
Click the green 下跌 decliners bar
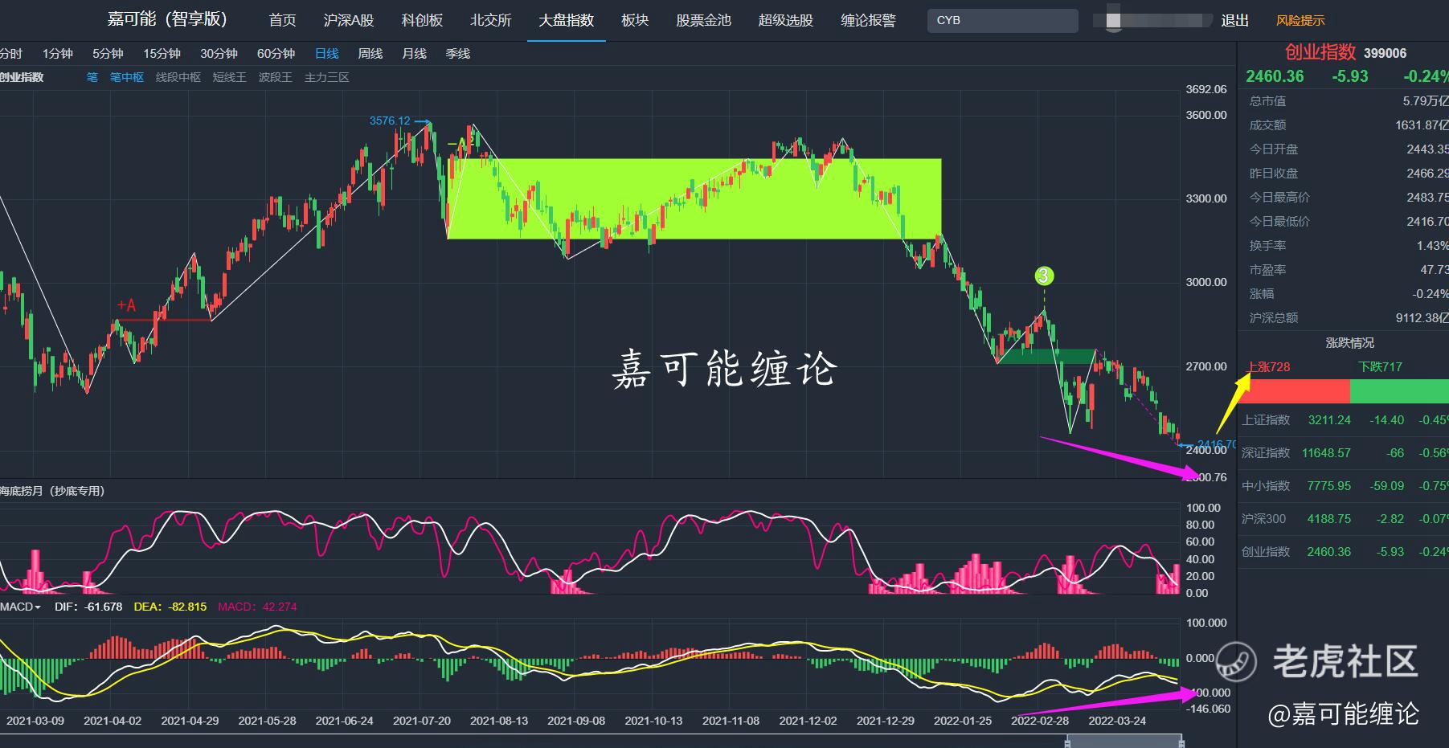coord(1399,391)
